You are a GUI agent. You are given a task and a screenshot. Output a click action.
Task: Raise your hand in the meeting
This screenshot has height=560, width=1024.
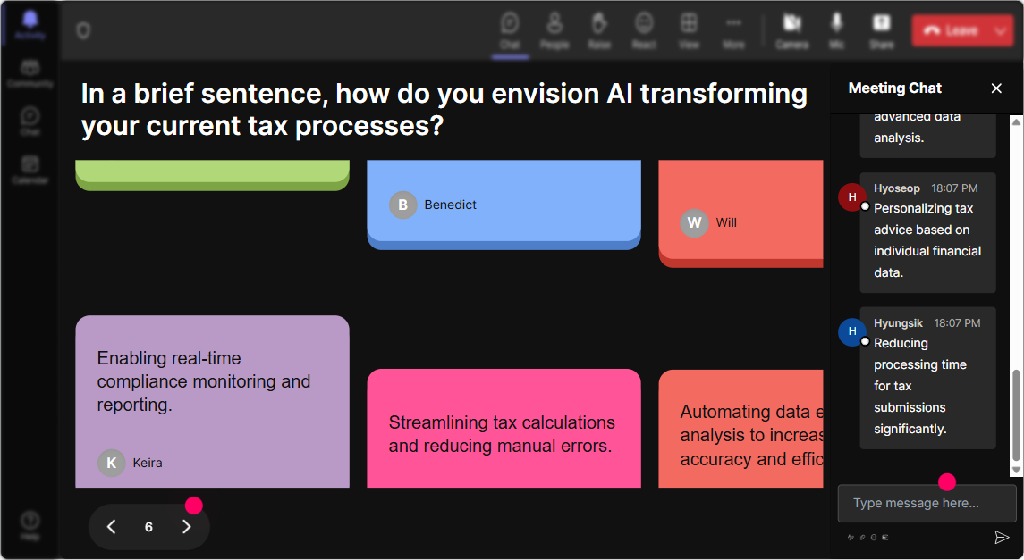599,30
